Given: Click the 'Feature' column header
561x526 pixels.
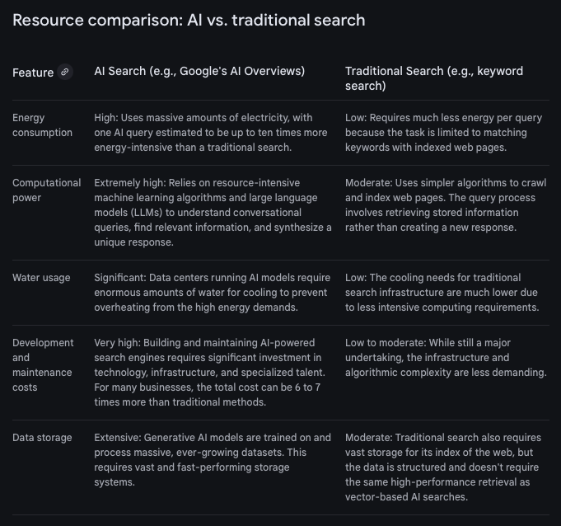Looking at the screenshot, I should 33,73.
